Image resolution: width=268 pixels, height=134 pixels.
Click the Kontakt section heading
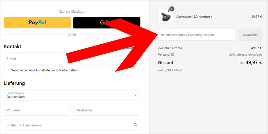[12, 47]
